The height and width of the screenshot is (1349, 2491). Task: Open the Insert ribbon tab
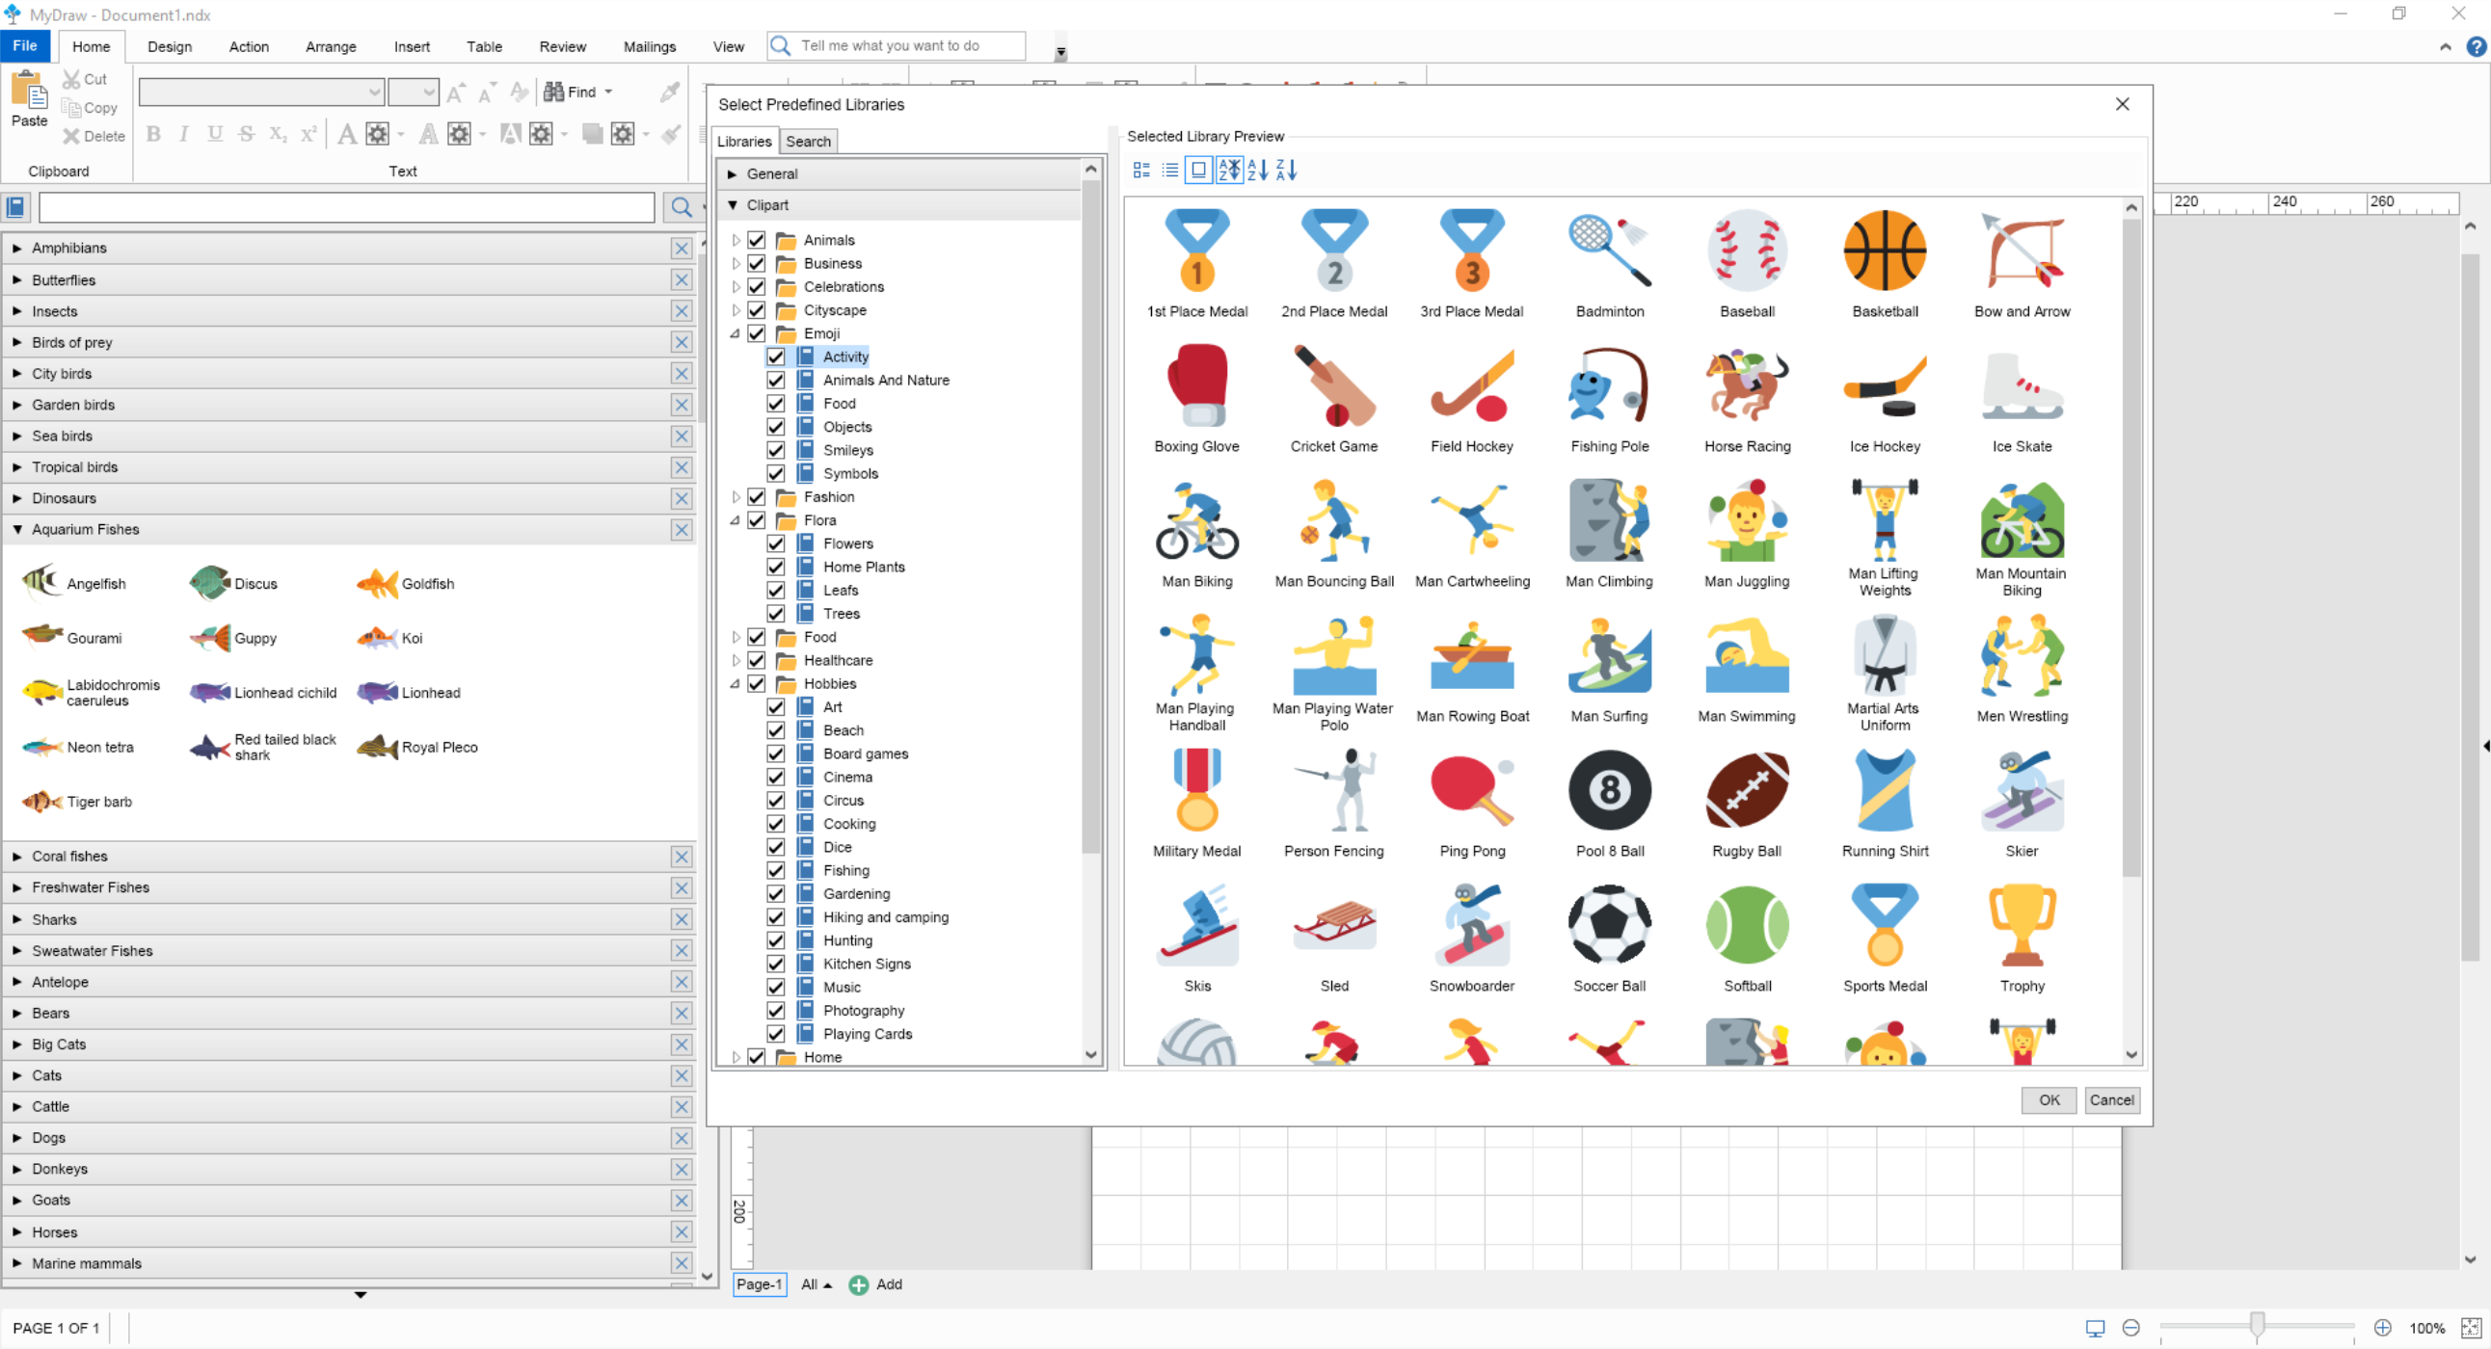pos(411,45)
